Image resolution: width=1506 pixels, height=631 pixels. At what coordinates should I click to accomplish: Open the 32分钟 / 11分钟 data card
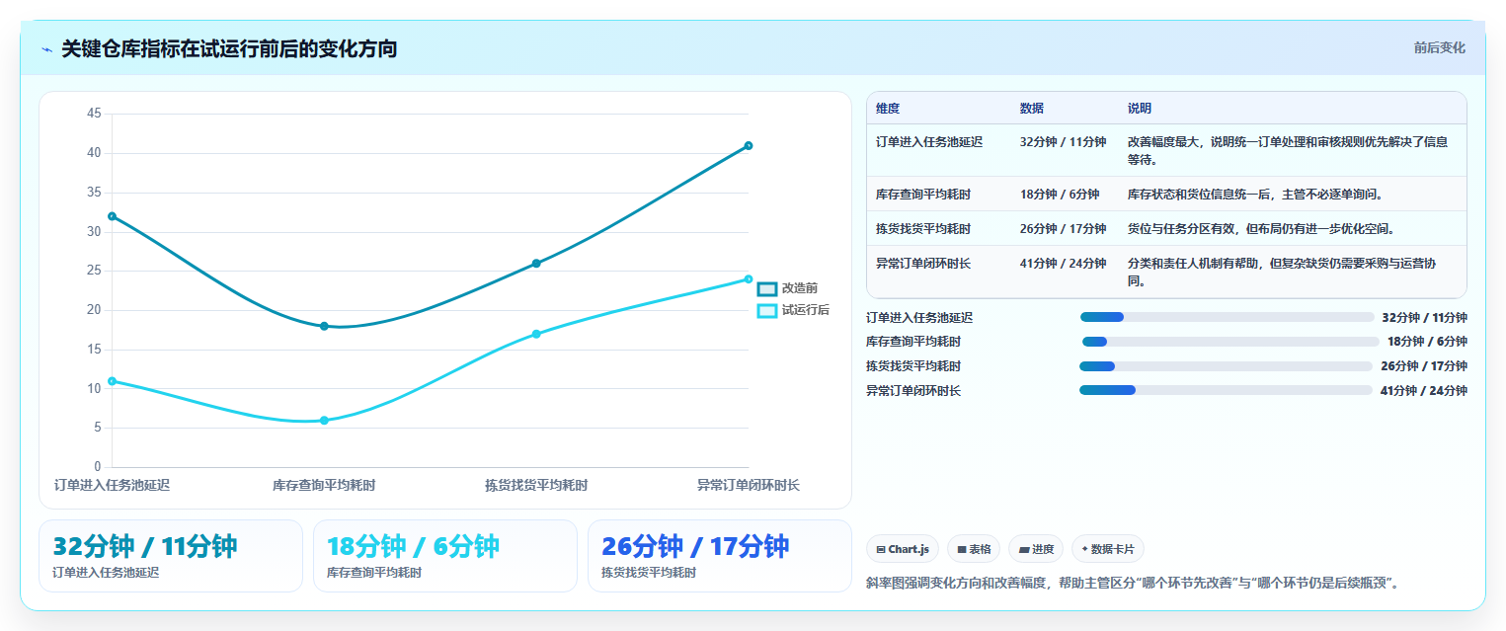[x=171, y=556]
